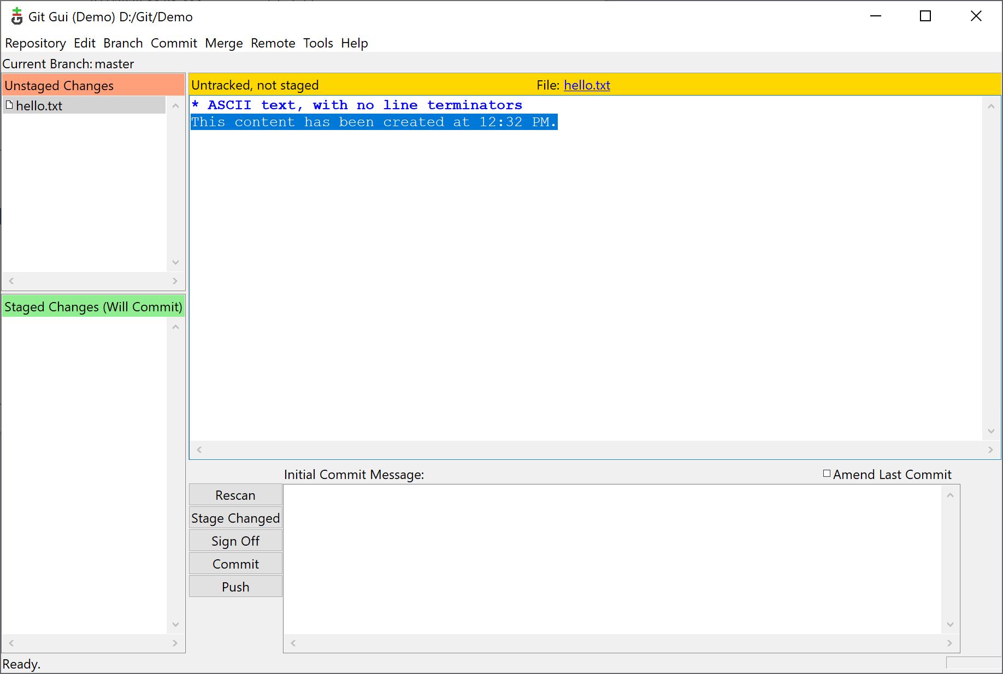Image resolution: width=1003 pixels, height=674 pixels.
Task: Click down arrow of diff view scrollbar
Action: [991, 431]
